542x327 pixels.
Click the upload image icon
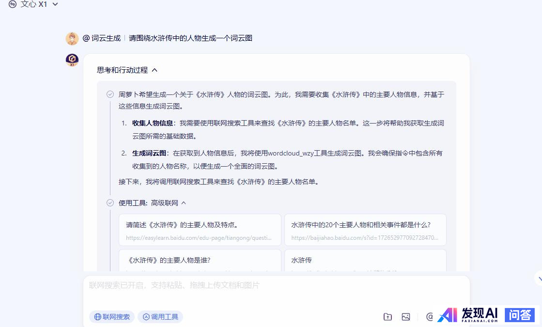pyautogui.click(x=406, y=317)
